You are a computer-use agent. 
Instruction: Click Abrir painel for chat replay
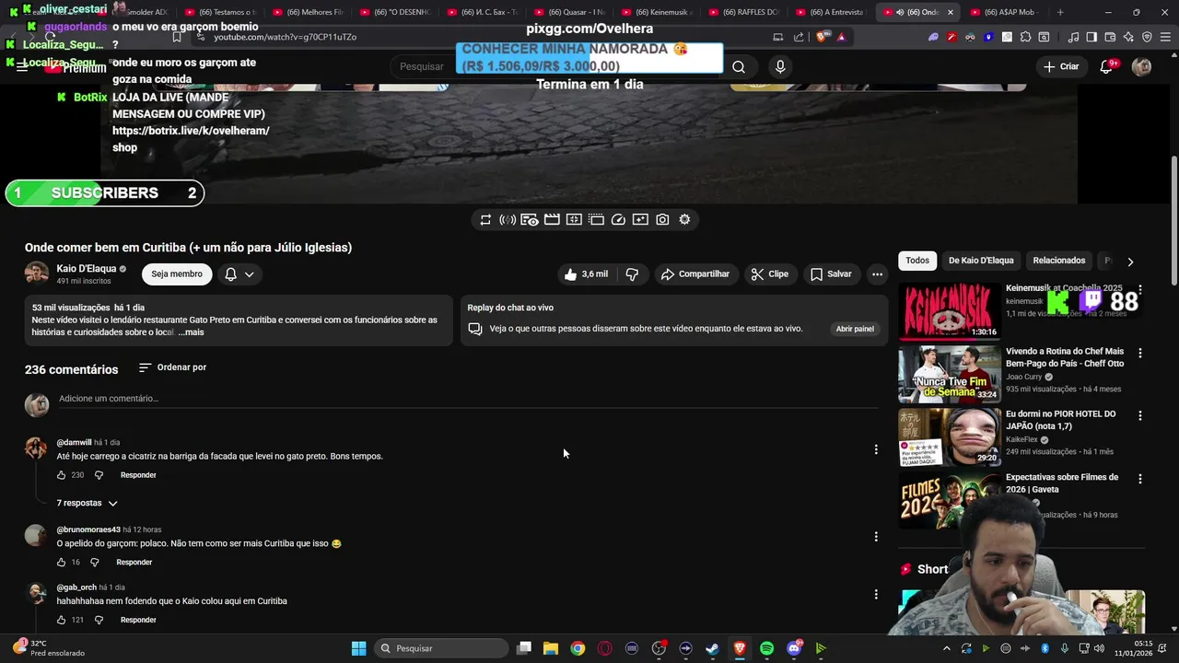[x=855, y=329]
